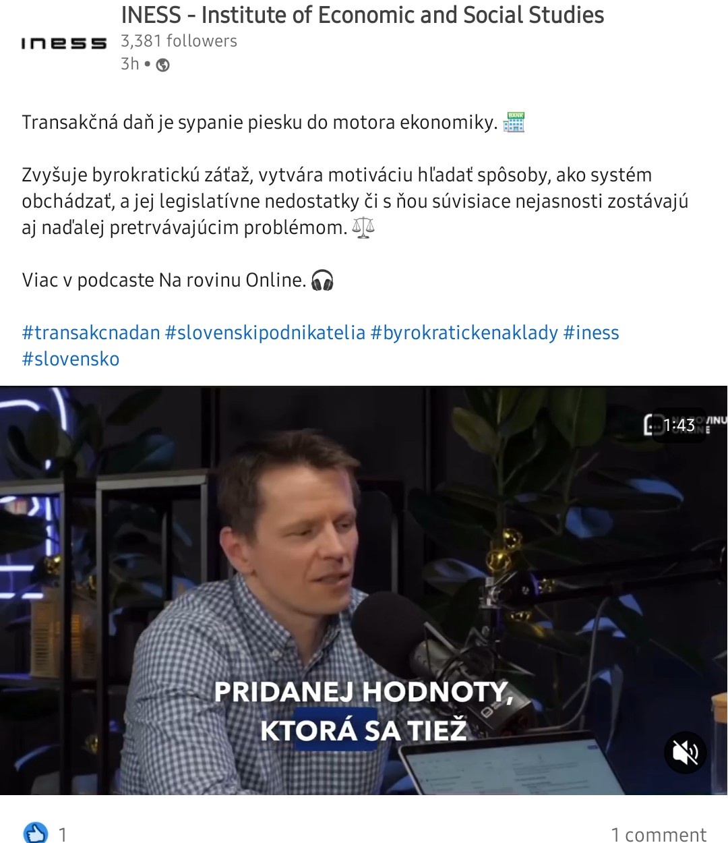
Task: Click the scales emoji after problémom
Action: (x=363, y=227)
